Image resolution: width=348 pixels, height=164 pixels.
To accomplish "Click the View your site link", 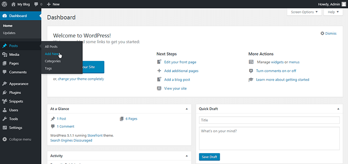I will (175, 88).
